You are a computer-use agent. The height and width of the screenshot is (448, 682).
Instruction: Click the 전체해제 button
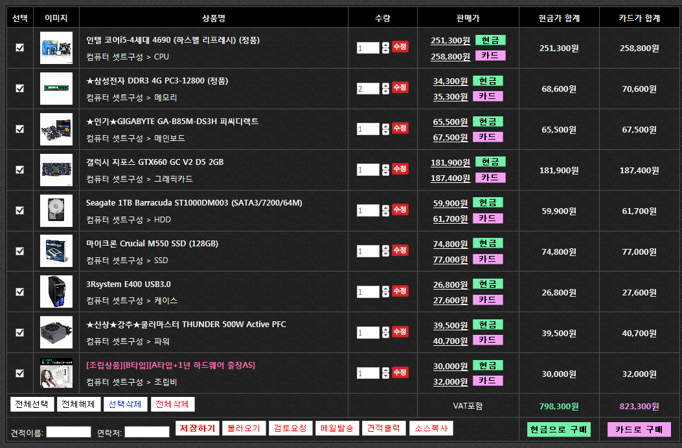click(79, 404)
